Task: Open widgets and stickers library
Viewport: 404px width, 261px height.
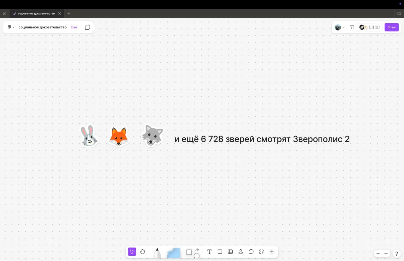Action: tap(261, 252)
